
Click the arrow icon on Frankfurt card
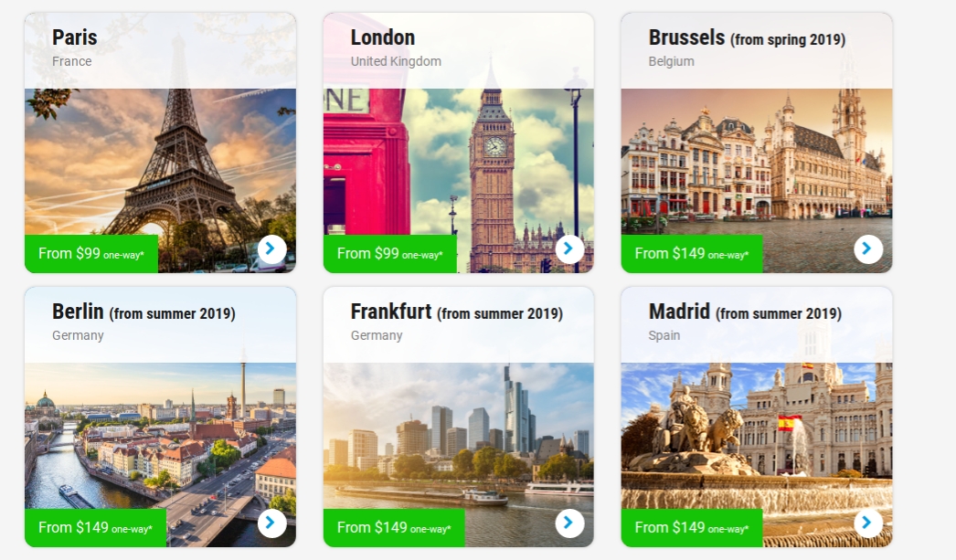(x=569, y=523)
